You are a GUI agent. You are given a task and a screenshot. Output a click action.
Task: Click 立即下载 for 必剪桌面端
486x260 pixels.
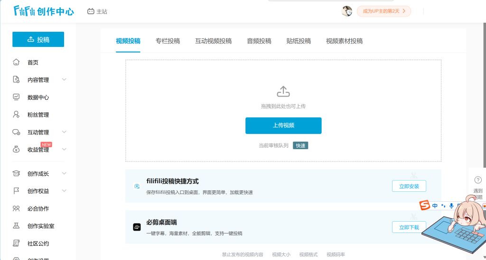click(x=409, y=227)
